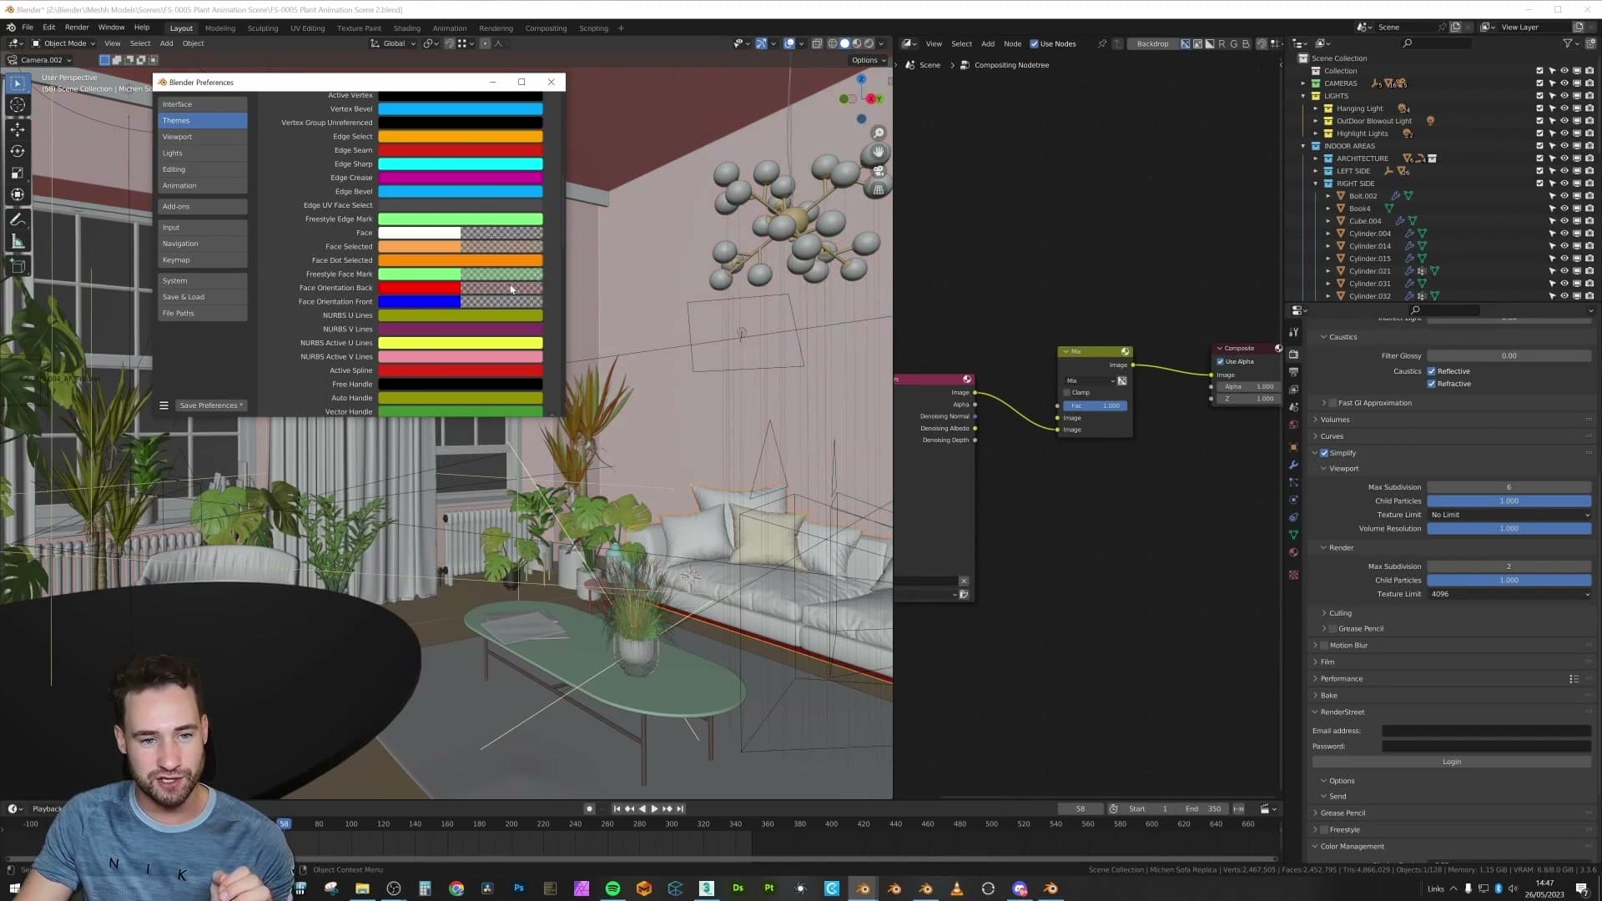Open Photoshop from the taskbar

tap(518, 888)
